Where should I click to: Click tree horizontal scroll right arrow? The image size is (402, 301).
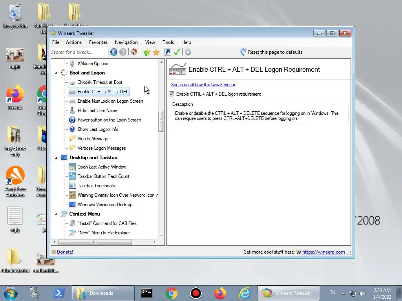(154, 242)
